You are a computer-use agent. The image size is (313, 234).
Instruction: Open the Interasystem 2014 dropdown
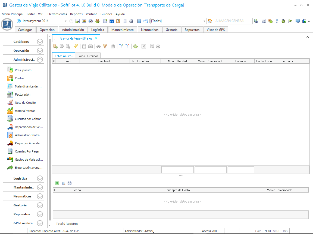(x=66, y=21)
